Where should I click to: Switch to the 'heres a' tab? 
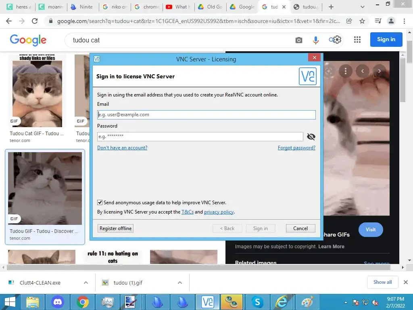click(x=19, y=7)
